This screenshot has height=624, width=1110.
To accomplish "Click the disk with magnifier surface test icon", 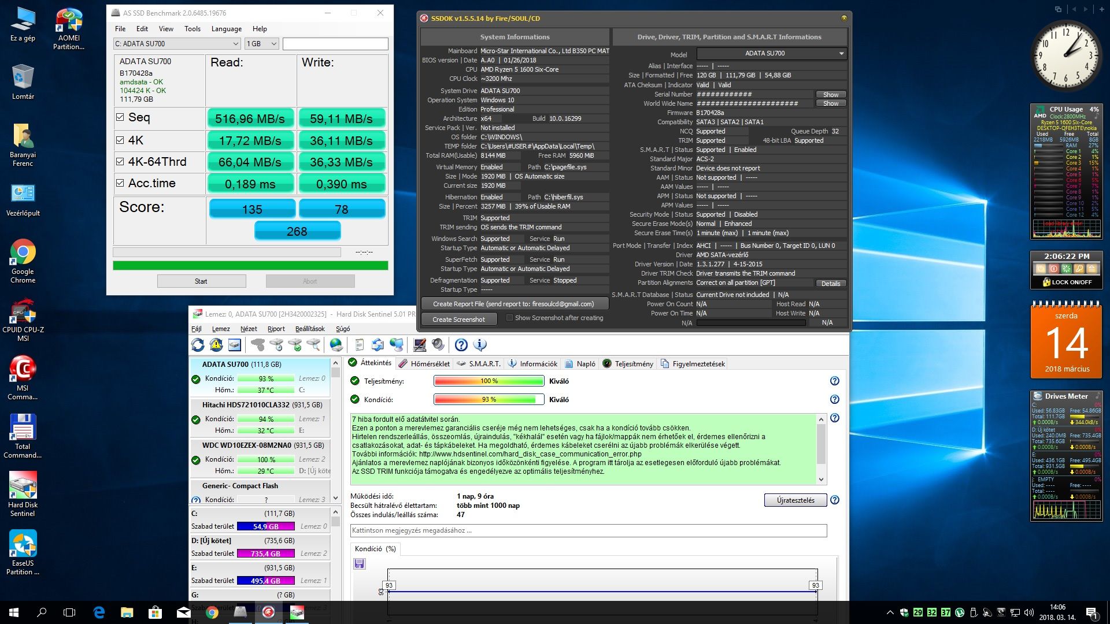I will [x=313, y=345].
